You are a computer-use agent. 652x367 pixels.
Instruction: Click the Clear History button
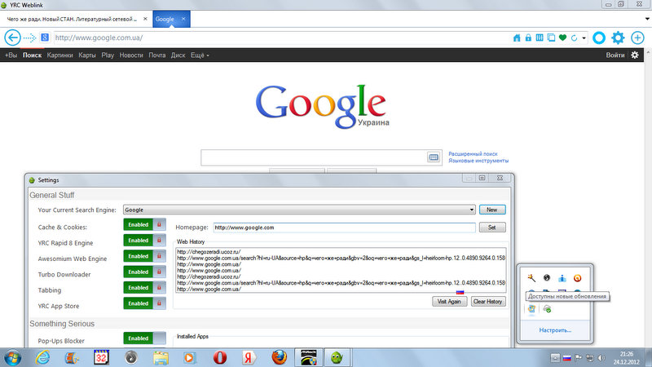(487, 302)
